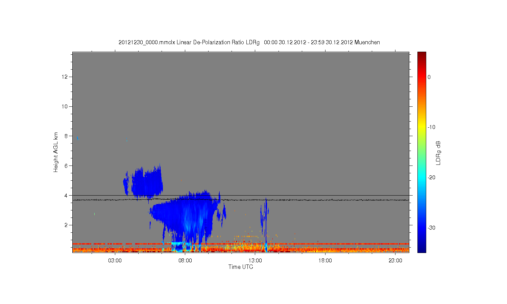Click the 18:00 time tick label
The height and width of the screenshot is (304, 507).
[325, 261]
